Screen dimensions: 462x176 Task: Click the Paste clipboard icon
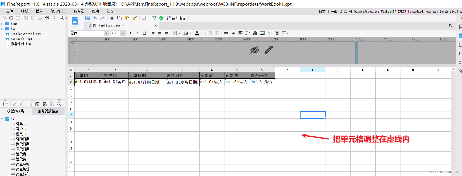127,18
